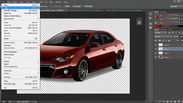Click the Fill Screen button
The width and height of the screenshot is (183, 103).
tap(88, 6)
